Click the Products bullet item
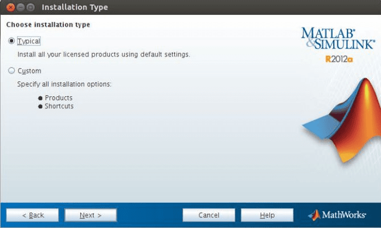Image resolution: width=381 pixels, height=228 pixels. (x=59, y=98)
